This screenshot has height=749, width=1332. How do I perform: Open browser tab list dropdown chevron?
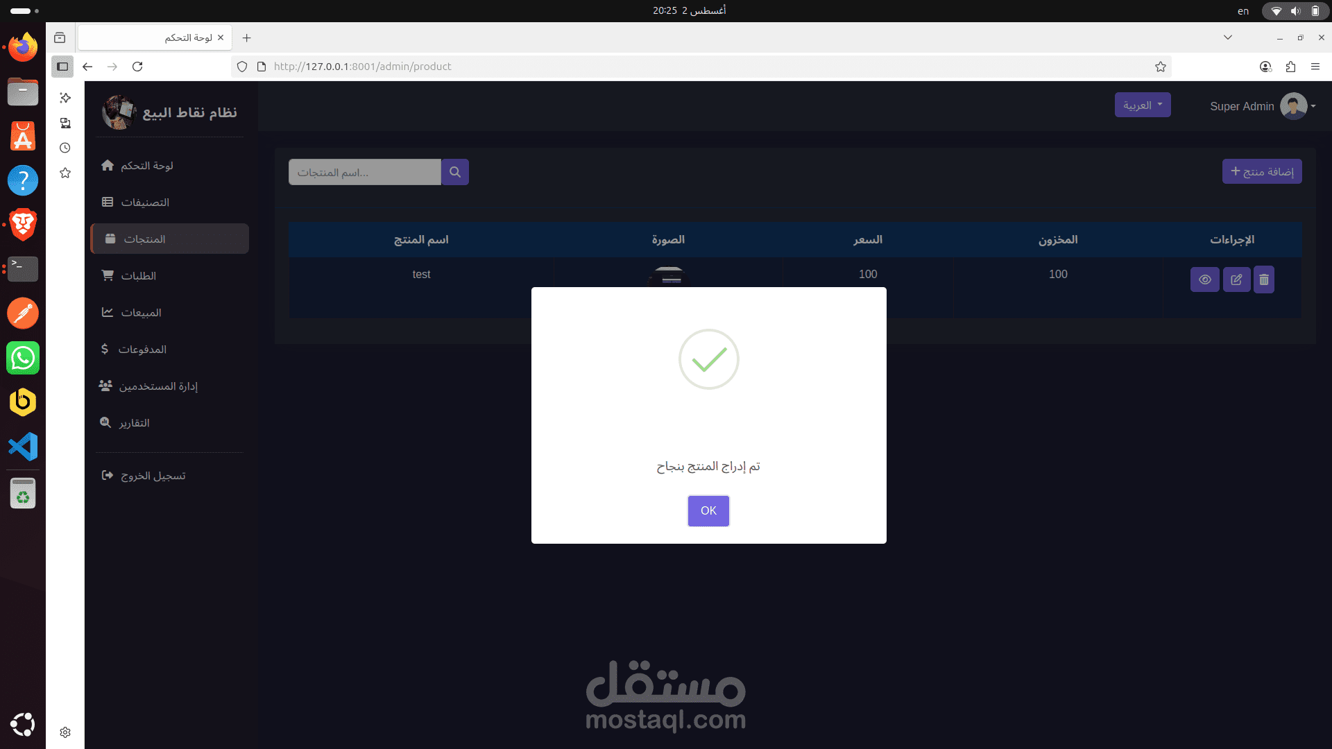(x=1228, y=37)
